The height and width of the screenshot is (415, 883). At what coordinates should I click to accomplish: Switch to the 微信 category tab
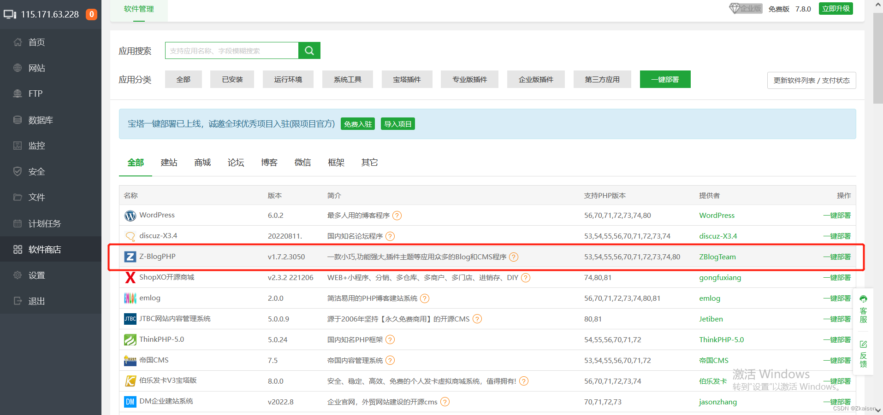tap(302, 163)
